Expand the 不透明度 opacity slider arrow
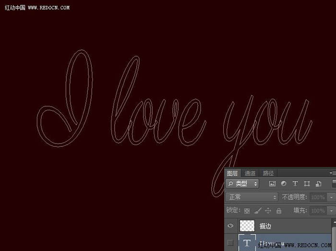 pyautogui.click(x=331, y=197)
